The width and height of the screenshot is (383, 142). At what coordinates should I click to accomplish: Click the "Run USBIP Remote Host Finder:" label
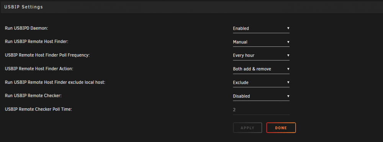(x=36, y=42)
